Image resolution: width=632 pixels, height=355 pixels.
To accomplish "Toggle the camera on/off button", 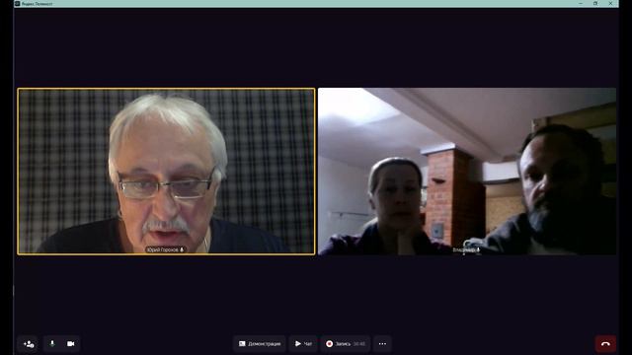I will pos(71,344).
